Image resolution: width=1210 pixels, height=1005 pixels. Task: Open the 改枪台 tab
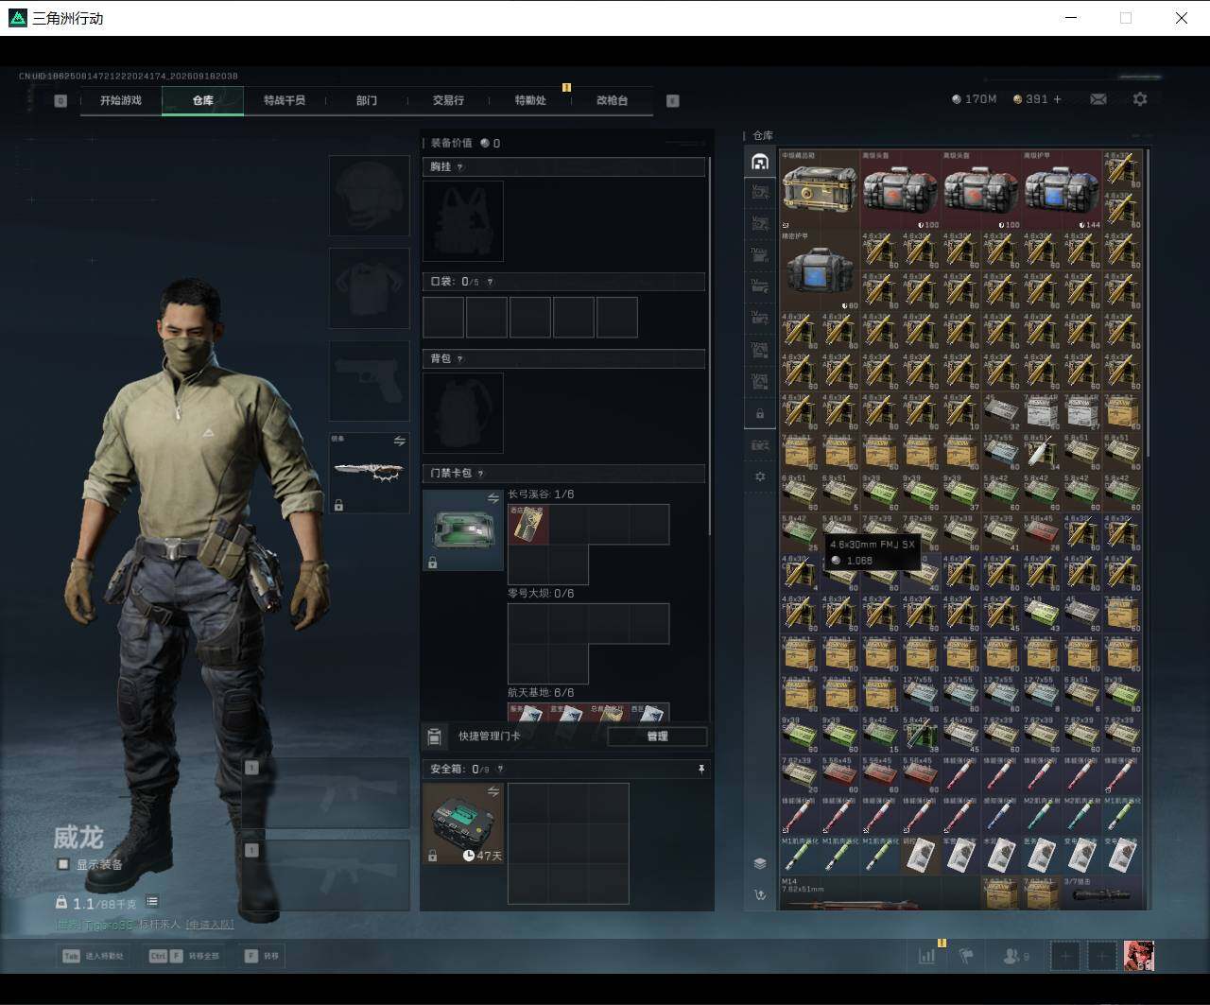612,100
